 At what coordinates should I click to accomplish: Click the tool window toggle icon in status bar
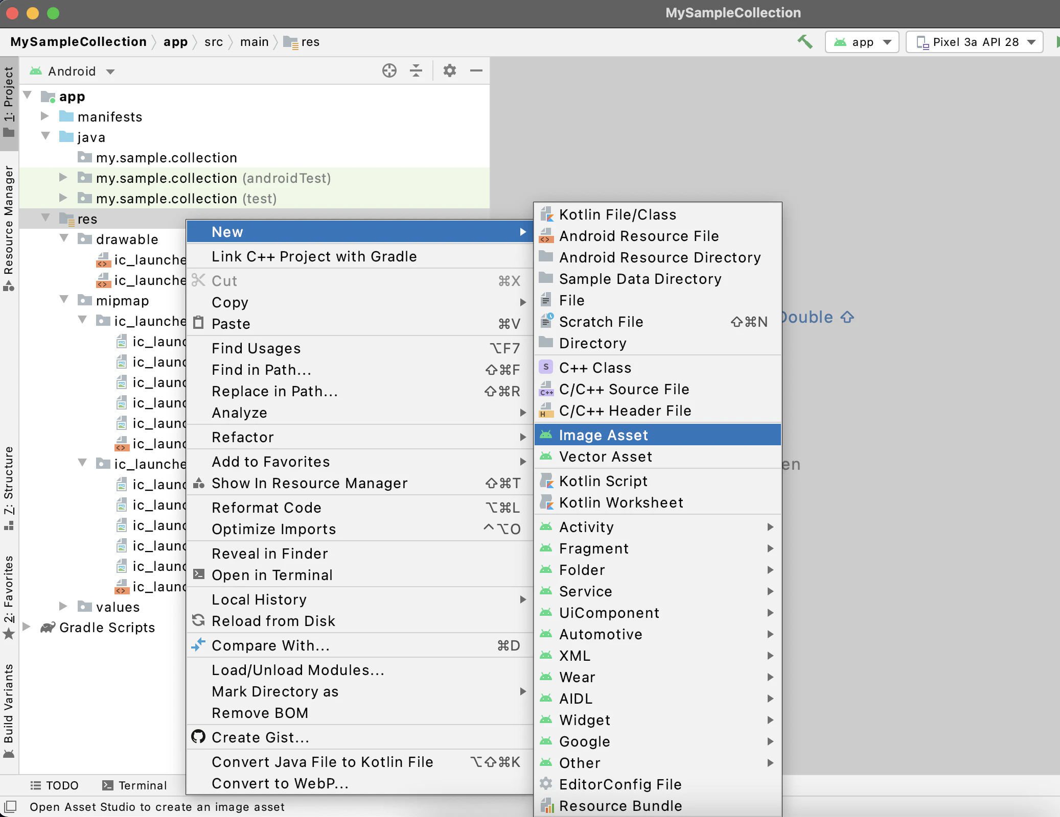point(10,807)
